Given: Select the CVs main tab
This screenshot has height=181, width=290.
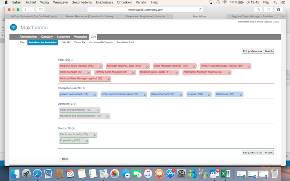Looking at the screenshot, I should click(93, 37).
